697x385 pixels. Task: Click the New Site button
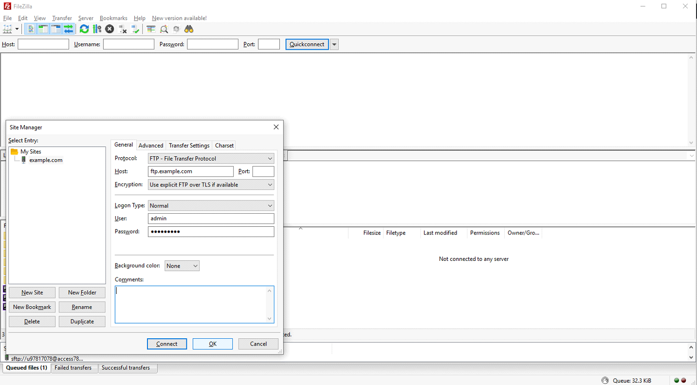pyautogui.click(x=32, y=293)
